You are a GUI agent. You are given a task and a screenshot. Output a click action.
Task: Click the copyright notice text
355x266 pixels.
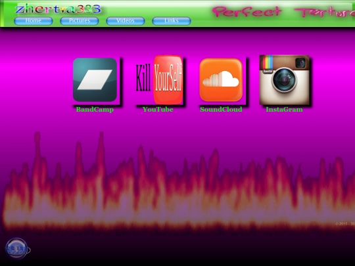(x=345, y=224)
